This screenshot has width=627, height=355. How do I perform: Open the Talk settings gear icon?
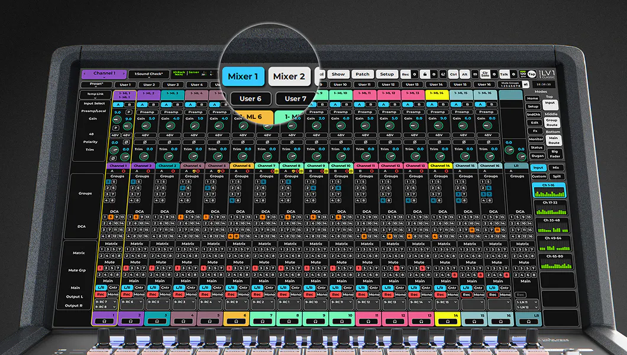(513, 75)
